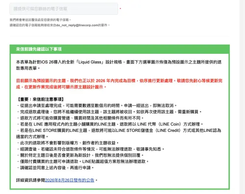The height and width of the screenshot is (194, 245).
Task: Click the bullet starting 僅限付費購買的主題可申請退款
Action: [83, 162]
